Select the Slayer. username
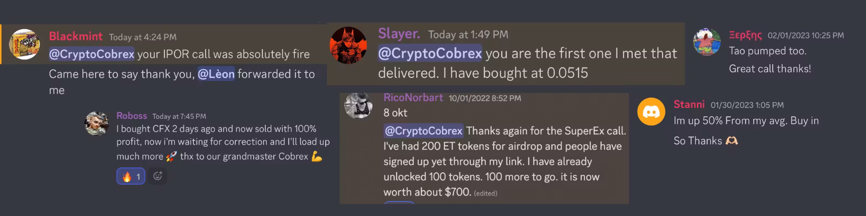 (399, 33)
